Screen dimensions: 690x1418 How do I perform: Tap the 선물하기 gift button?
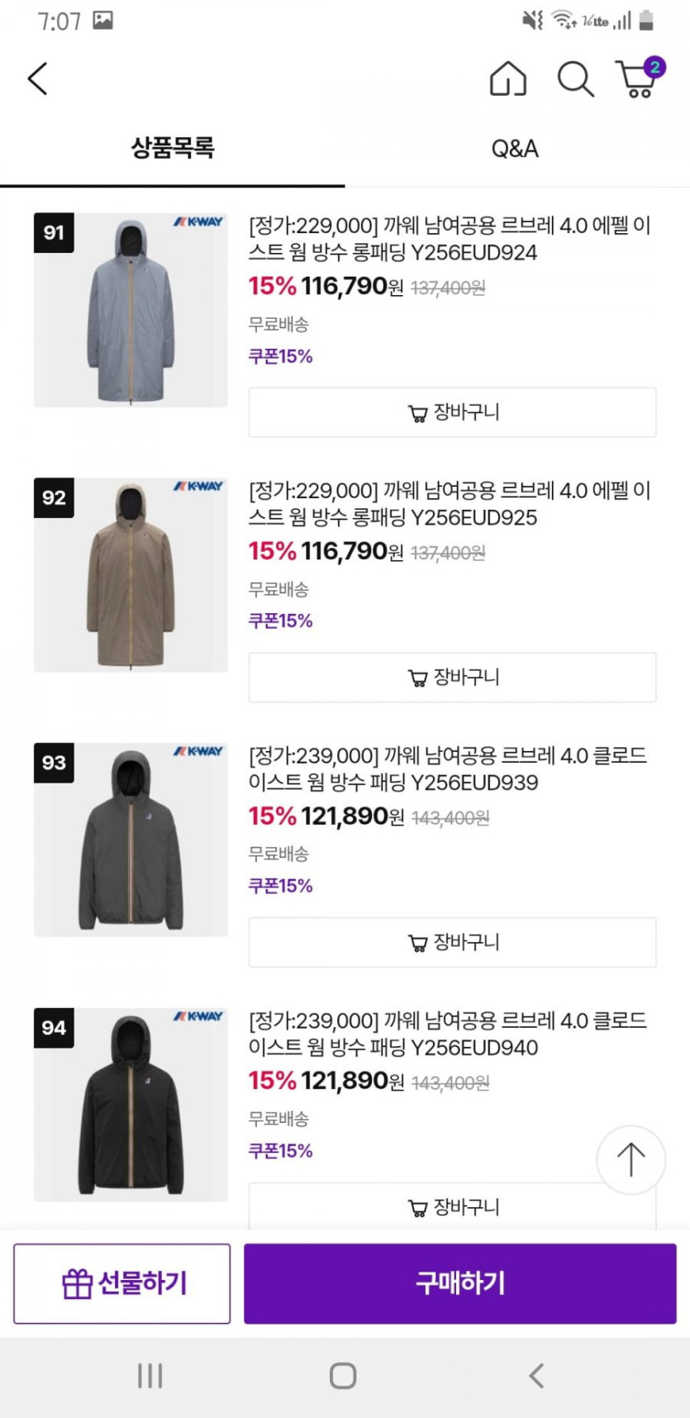coord(122,1283)
